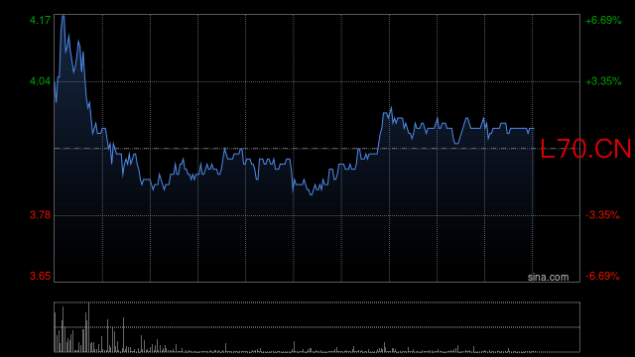Click the +3.35% percentage label
635x357 pixels.
click(603, 81)
